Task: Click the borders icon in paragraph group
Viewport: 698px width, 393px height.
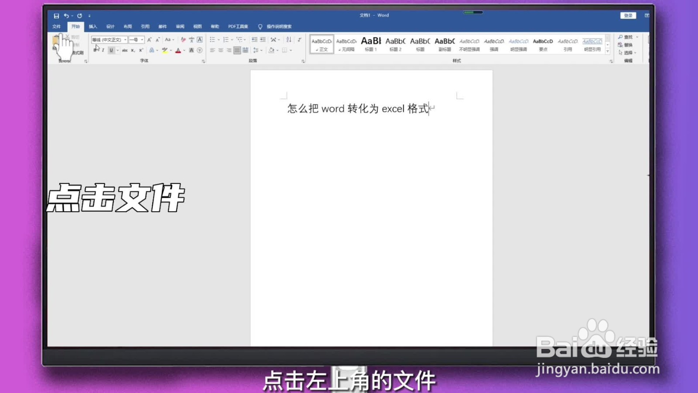Action: coord(285,50)
